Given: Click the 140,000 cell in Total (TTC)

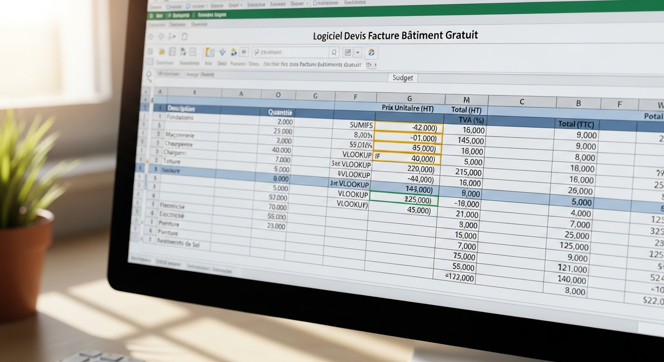Looking at the screenshot, I should [572, 280].
